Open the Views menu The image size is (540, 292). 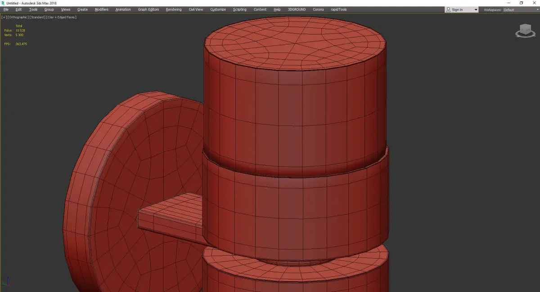[66, 9]
